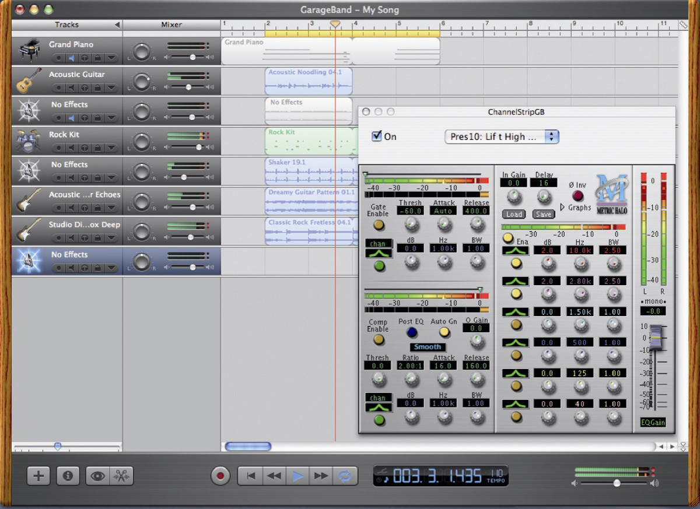Viewport: 700px width, 509px height.
Task: Select the Acoustic Noodling 04.1 region
Action: [x=309, y=81]
